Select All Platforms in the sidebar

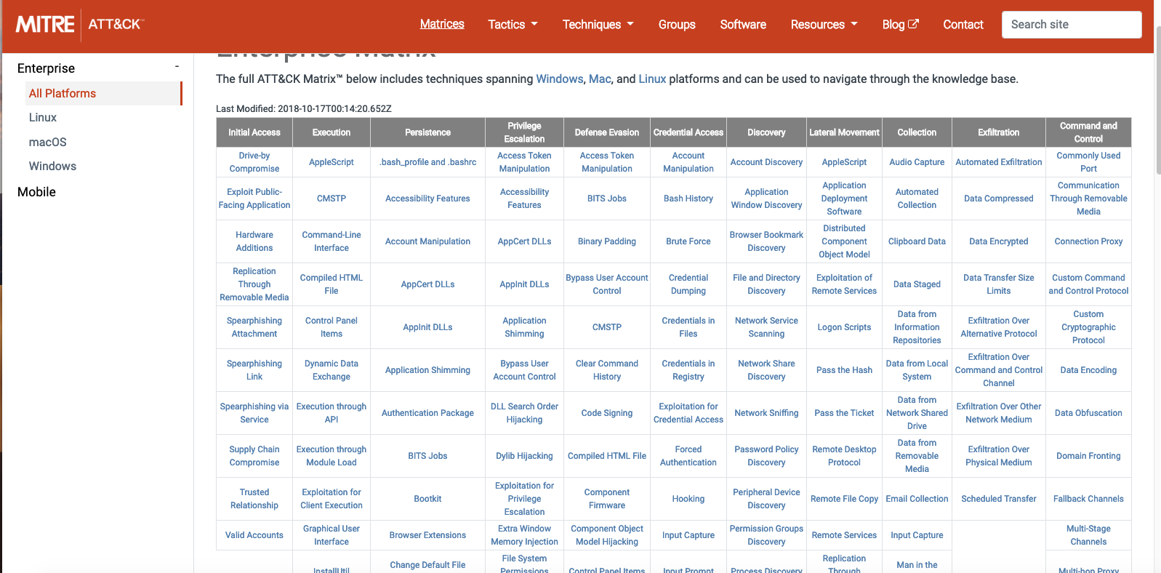[x=63, y=94]
